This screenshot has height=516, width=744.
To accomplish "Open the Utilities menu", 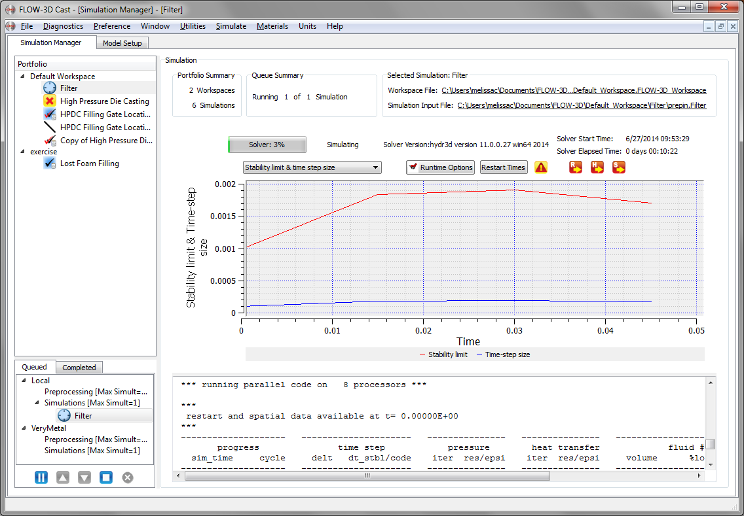I will pyautogui.click(x=193, y=26).
